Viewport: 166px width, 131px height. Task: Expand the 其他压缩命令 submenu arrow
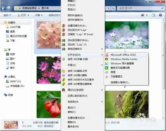(x=102, y=49)
